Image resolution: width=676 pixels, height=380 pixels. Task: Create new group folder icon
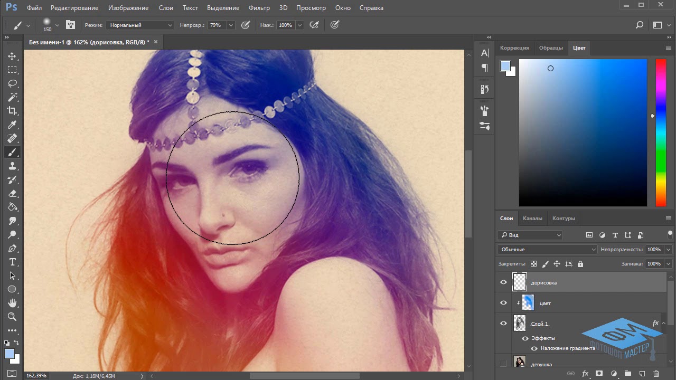point(627,374)
